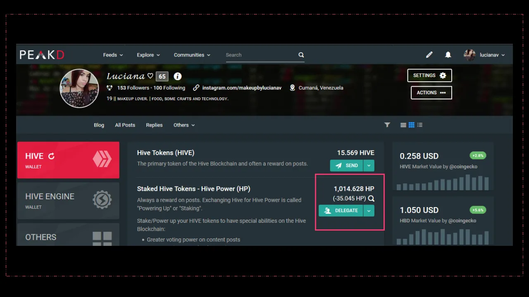This screenshot has height=297, width=529.
Task: Click the HIVE market value chart
Action: point(443,182)
